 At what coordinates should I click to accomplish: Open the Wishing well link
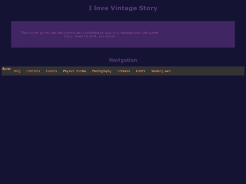[x=161, y=71]
